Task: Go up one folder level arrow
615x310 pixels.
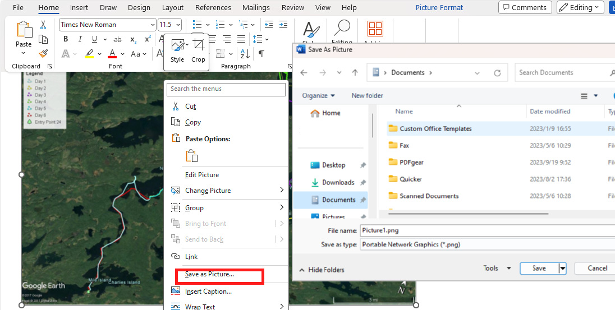Action: click(x=355, y=73)
